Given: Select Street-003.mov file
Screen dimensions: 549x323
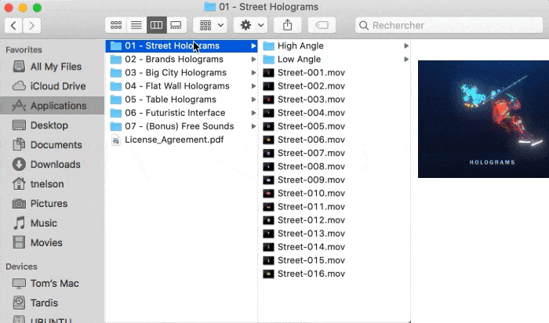Looking at the screenshot, I should (x=334, y=100).
